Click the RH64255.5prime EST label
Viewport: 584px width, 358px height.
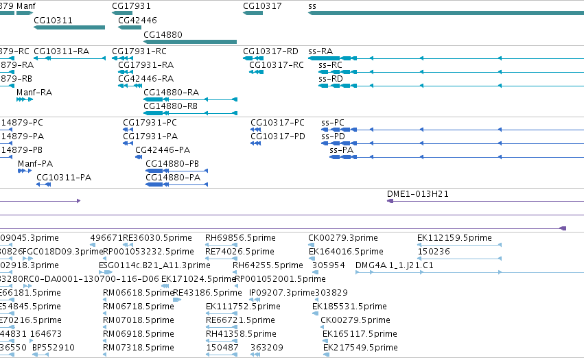click(268, 265)
